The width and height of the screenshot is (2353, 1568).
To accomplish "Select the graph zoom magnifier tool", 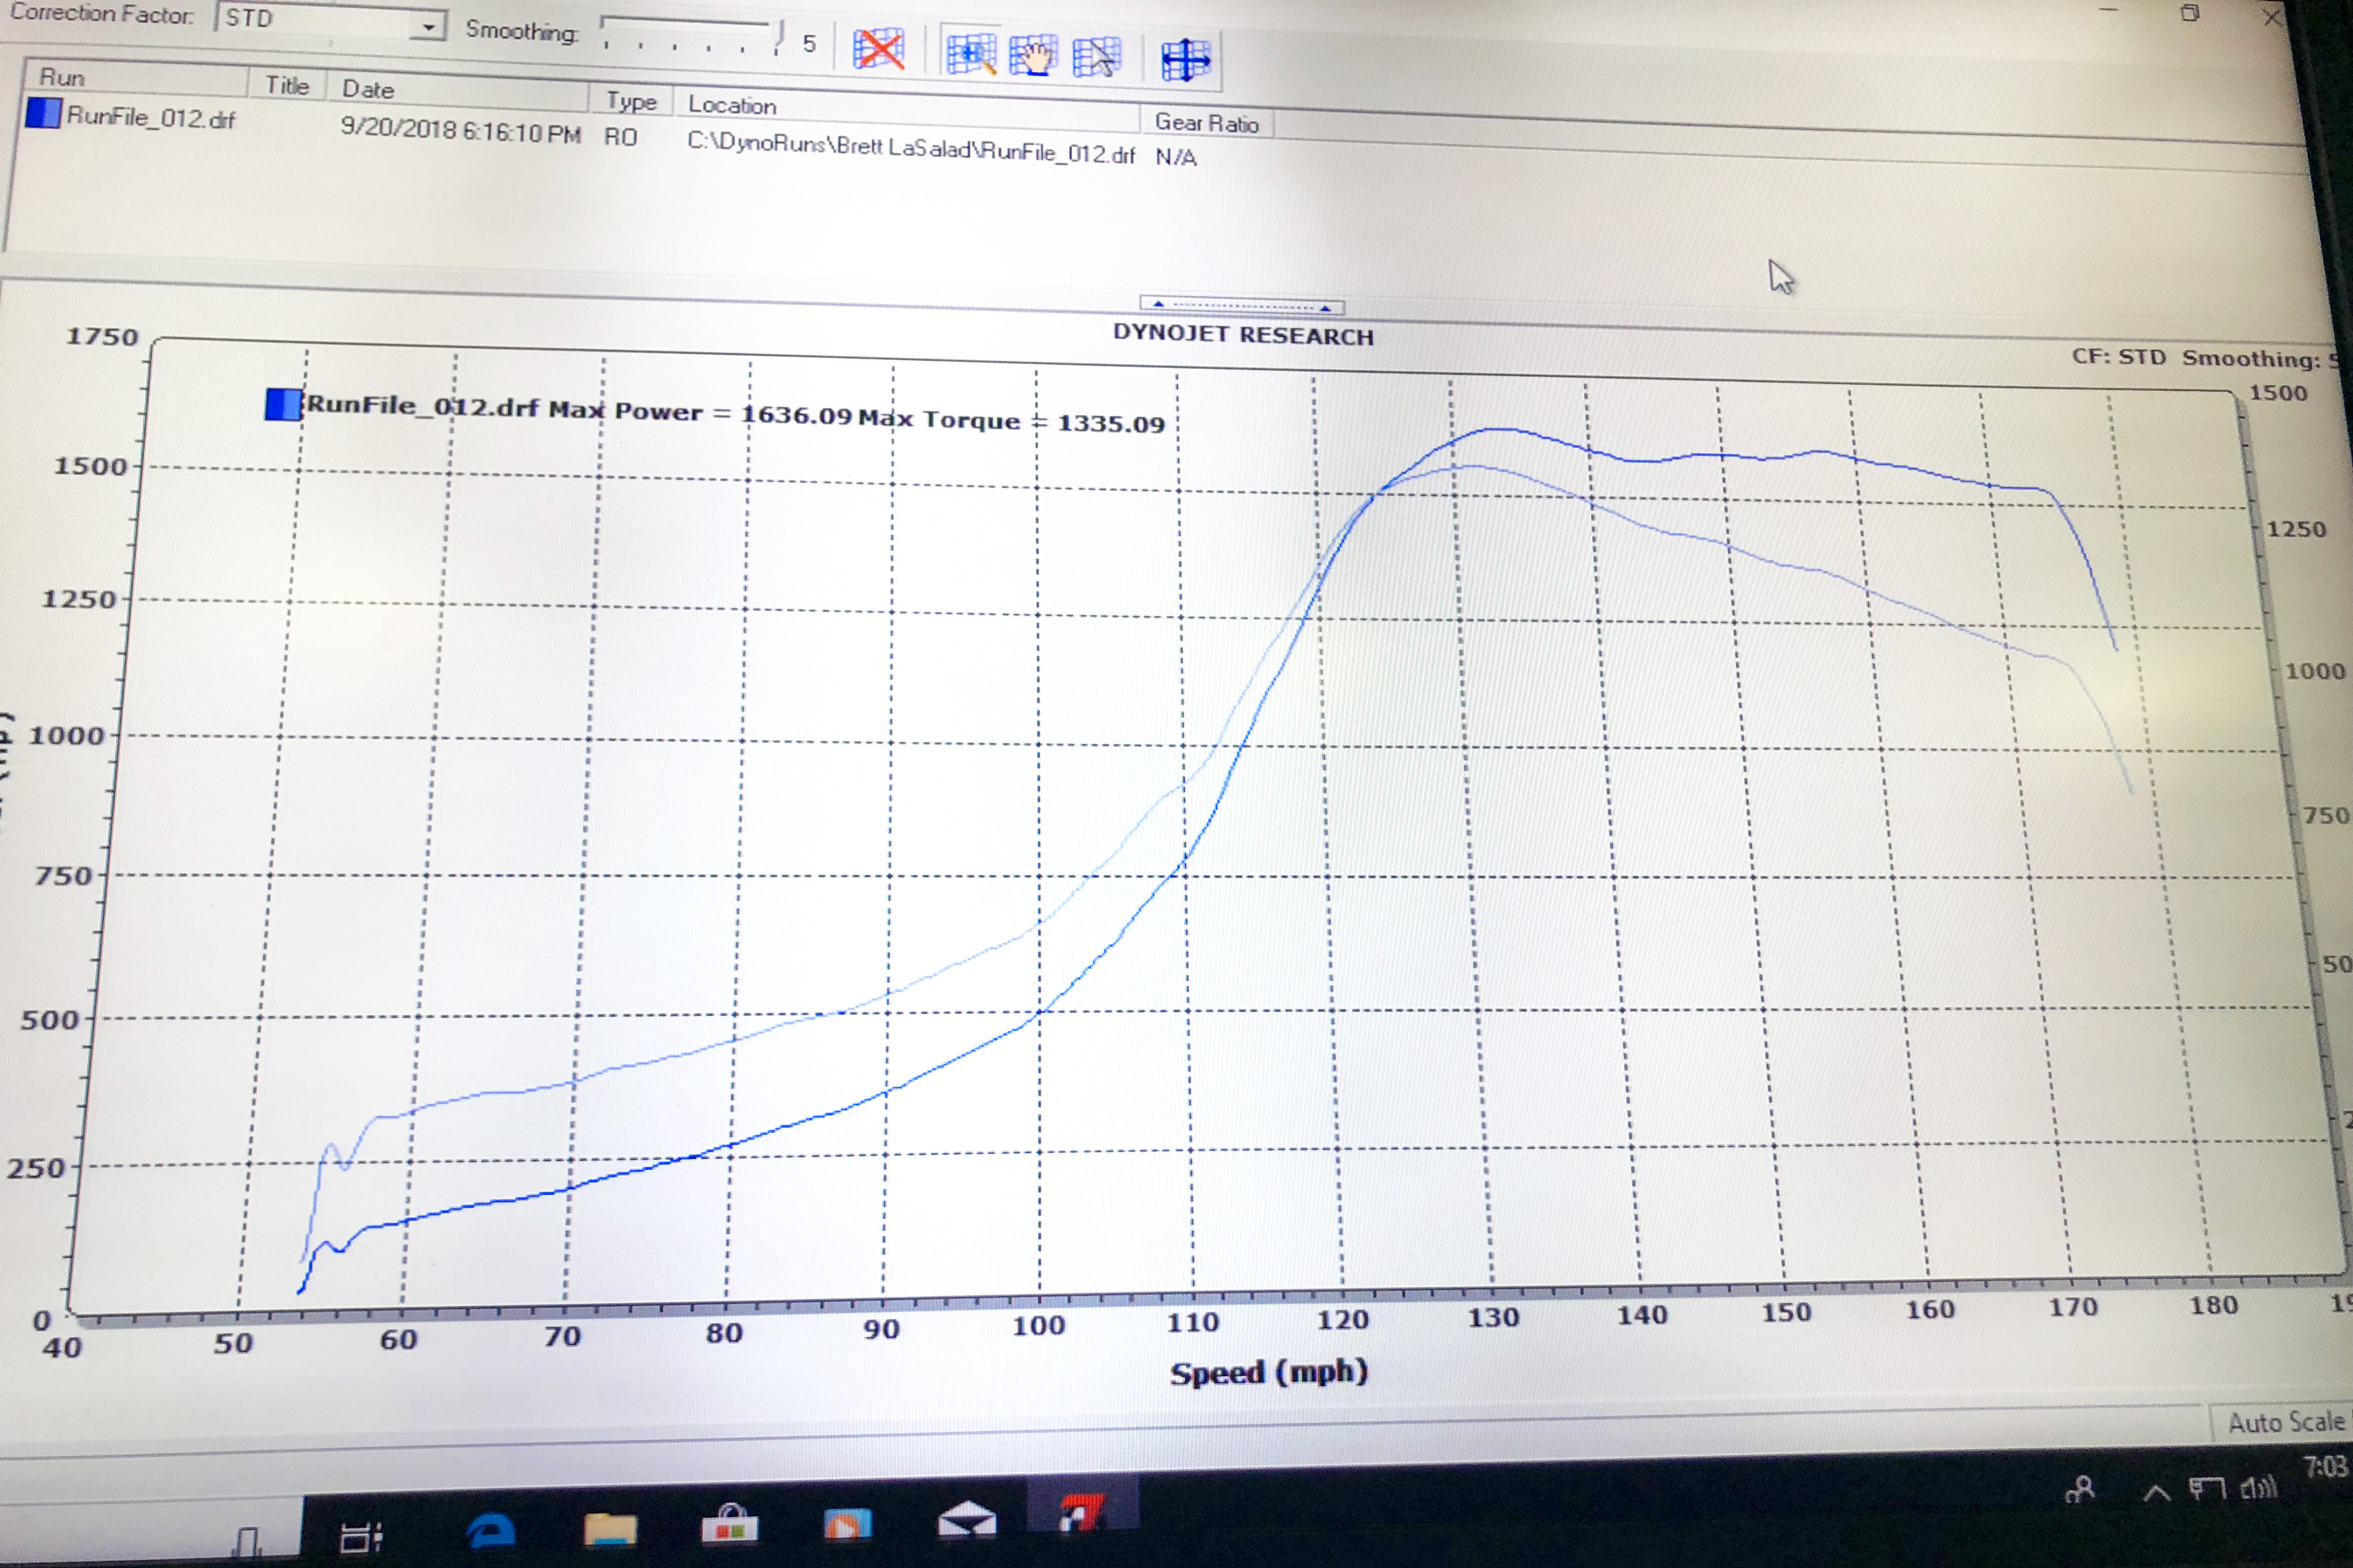I will 971,54.
